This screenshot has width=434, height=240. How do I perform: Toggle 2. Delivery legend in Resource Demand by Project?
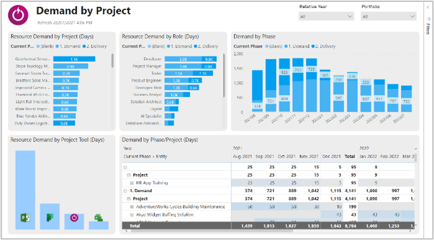94,47
